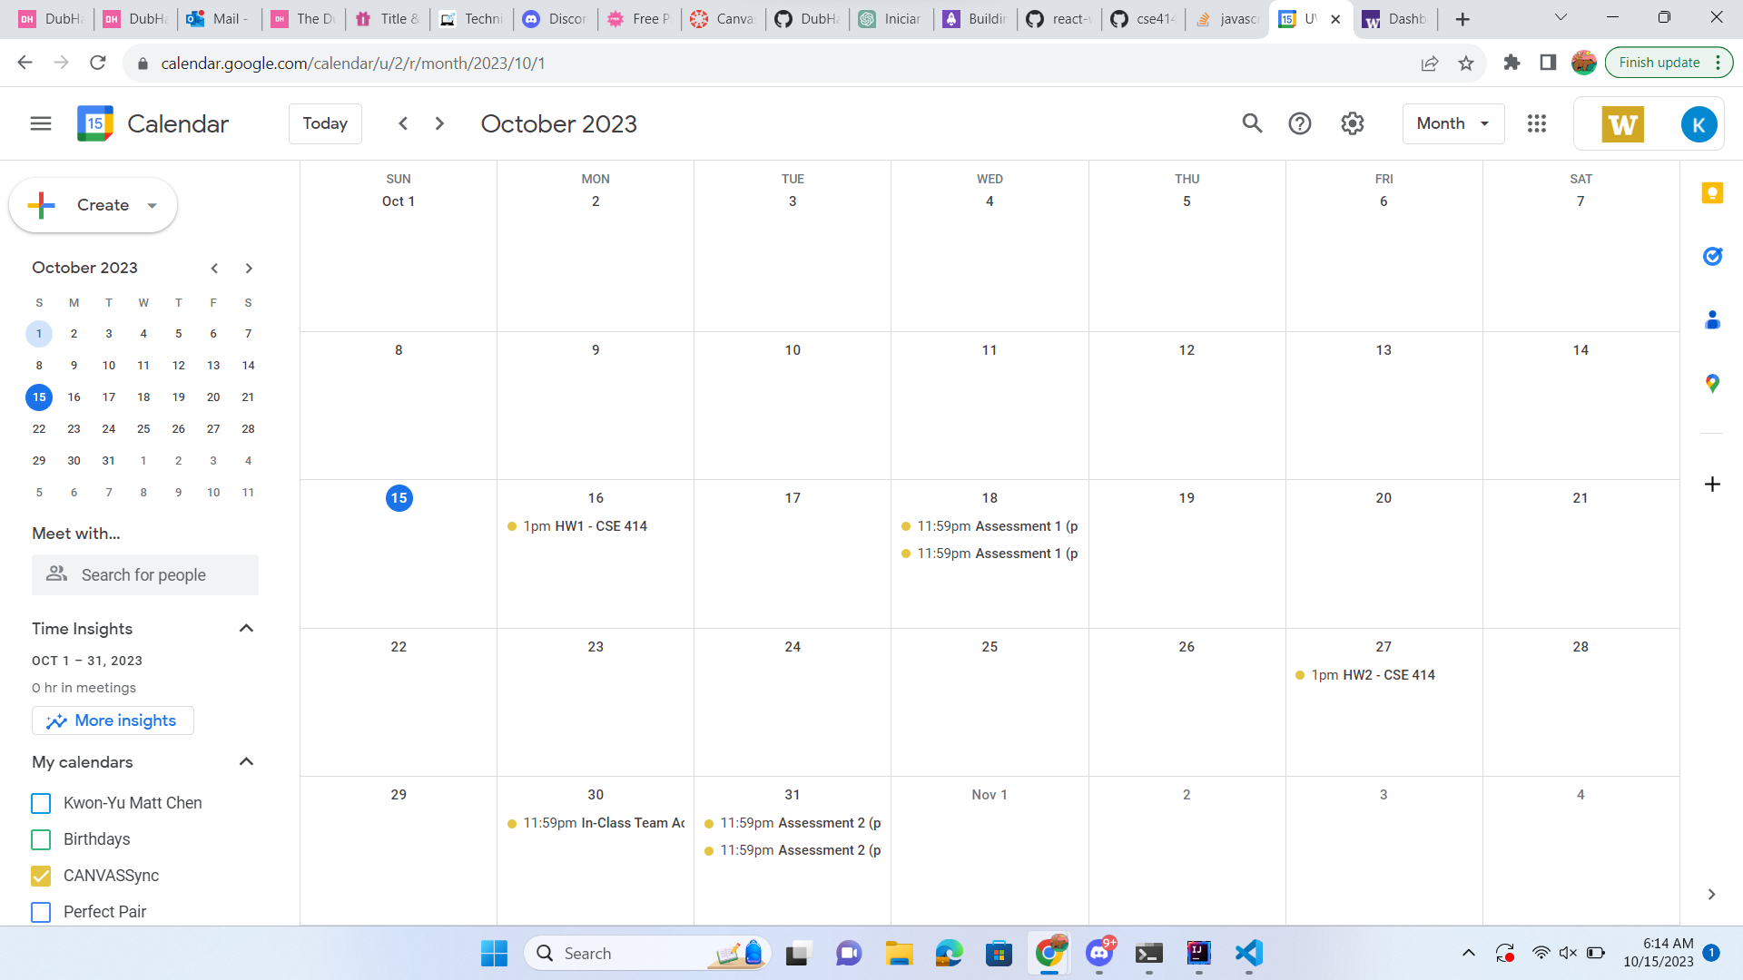The height and width of the screenshot is (980, 1743).
Task: Toggle the main menu hamburger icon
Action: (x=41, y=123)
